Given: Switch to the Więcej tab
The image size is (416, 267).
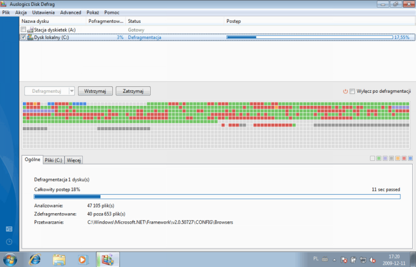Looking at the screenshot, I should pyautogui.click(x=74, y=160).
